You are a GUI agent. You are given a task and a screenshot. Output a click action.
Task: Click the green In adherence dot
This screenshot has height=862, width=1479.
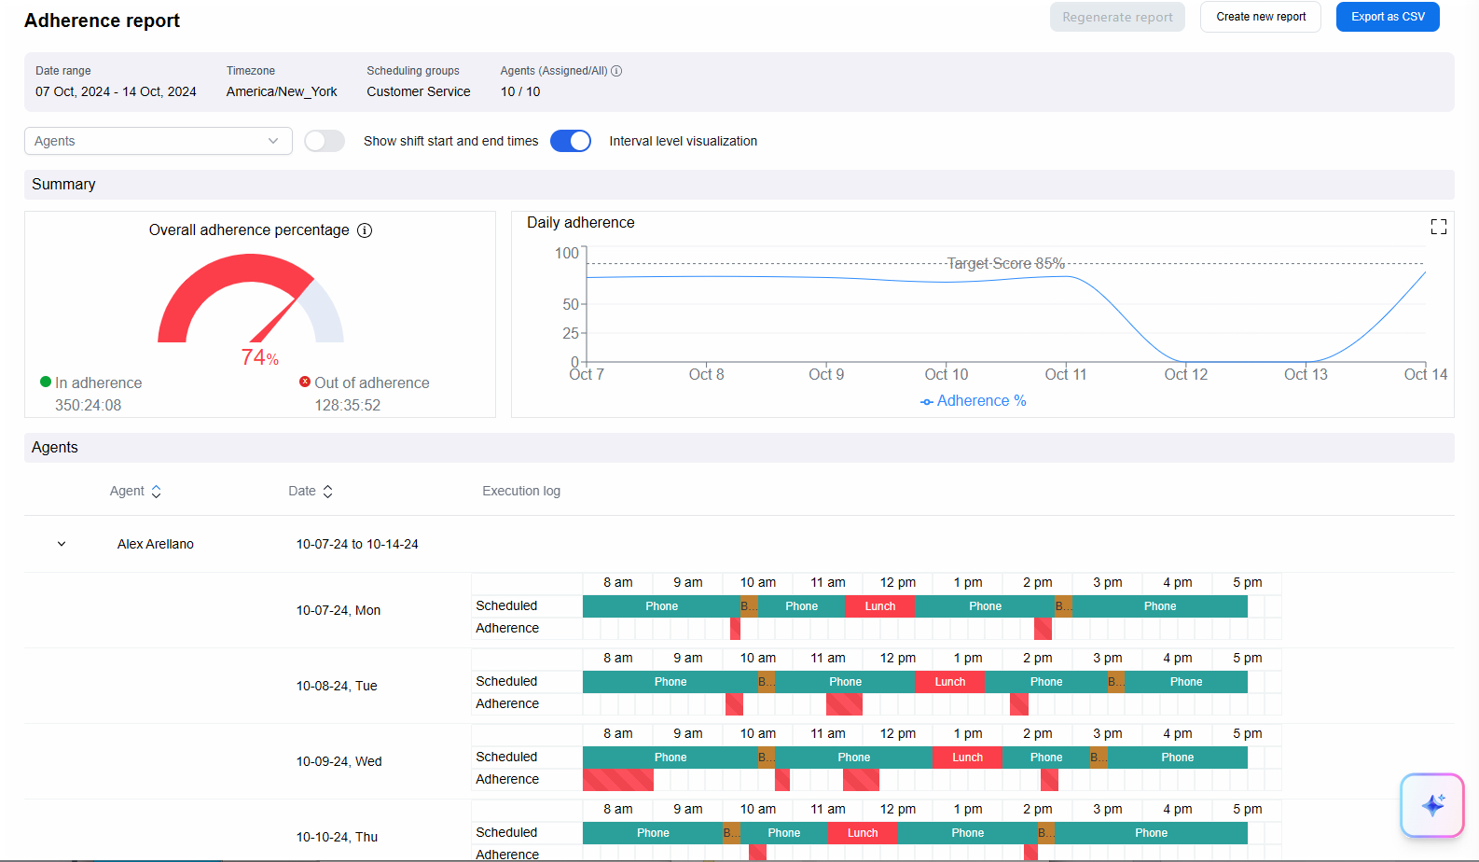46,382
